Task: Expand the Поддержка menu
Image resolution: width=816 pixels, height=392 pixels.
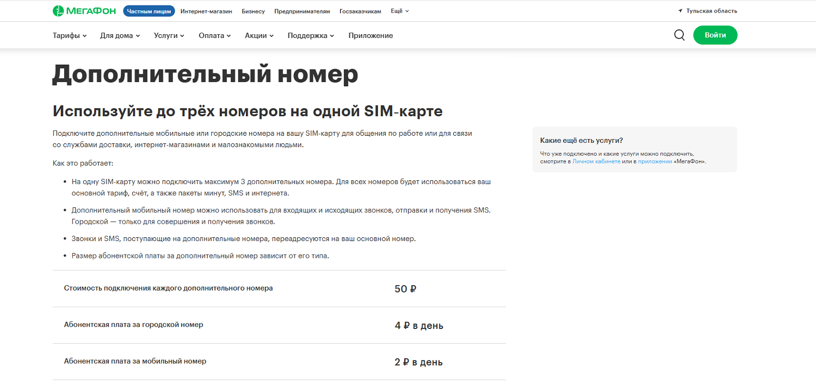Action: [311, 36]
